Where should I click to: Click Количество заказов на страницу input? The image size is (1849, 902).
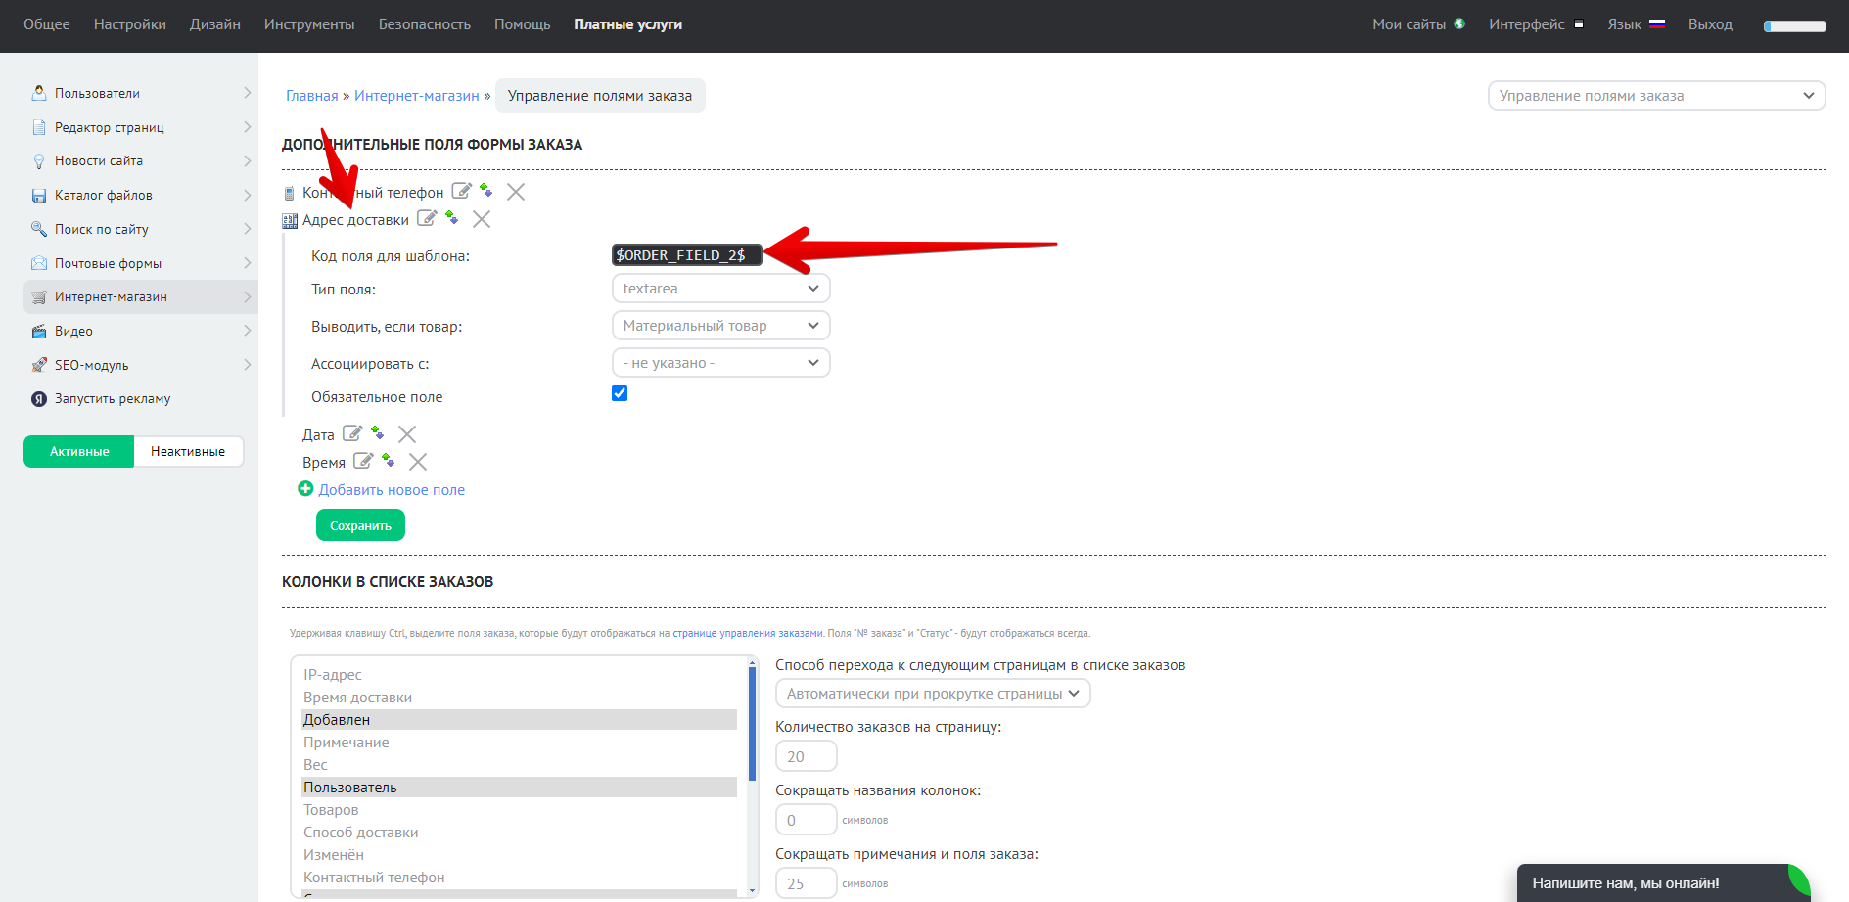806,756
